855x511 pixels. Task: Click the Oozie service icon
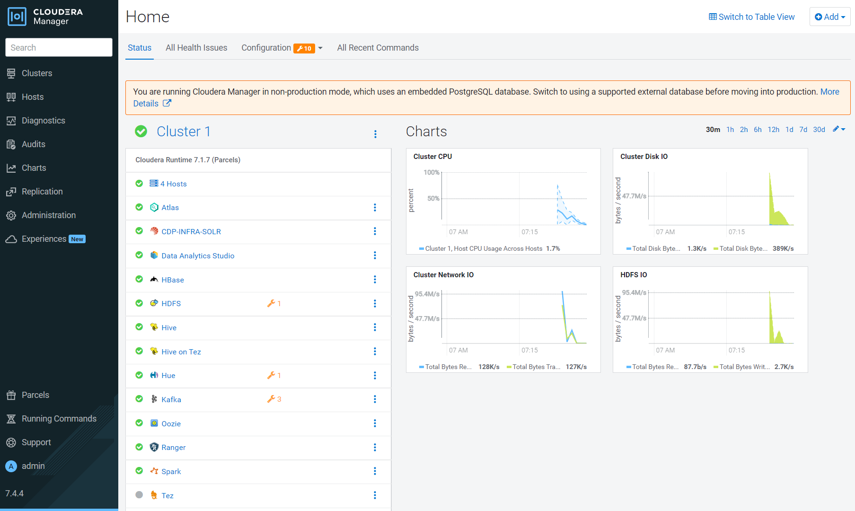coord(154,423)
